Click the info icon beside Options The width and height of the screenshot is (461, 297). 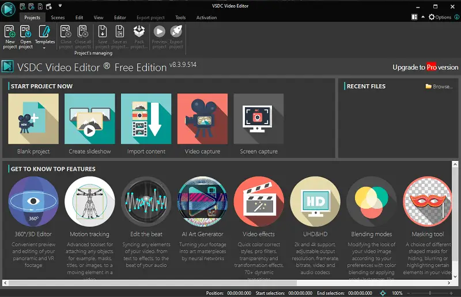coord(457,17)
